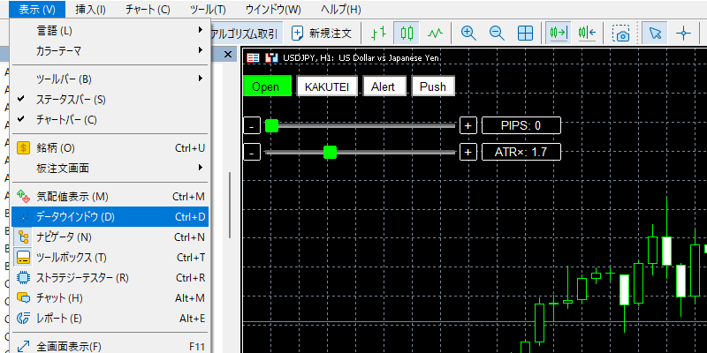Open the チャート (C) menu
This screenshot has height=353, width=707.
point(147,10)
